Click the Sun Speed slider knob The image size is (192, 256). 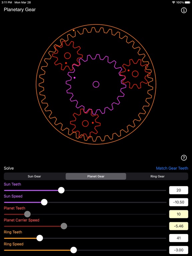point(44,202)
